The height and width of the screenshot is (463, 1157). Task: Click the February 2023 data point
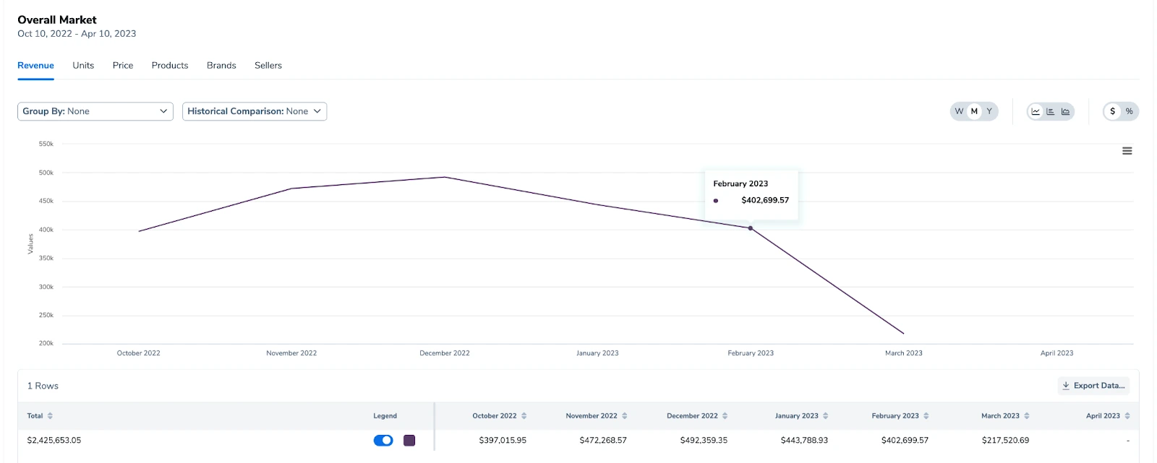coord(751,228)
